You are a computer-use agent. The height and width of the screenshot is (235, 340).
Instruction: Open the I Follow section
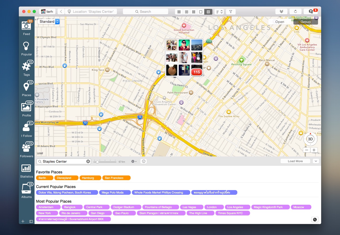pos(26,130)
